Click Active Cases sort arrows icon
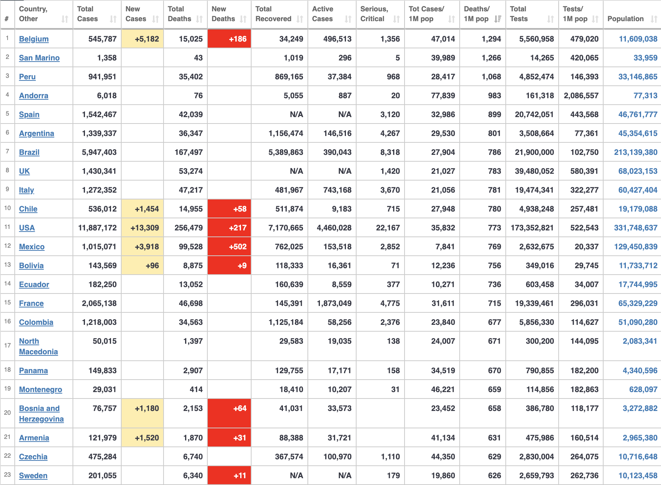 pos(348,19)
